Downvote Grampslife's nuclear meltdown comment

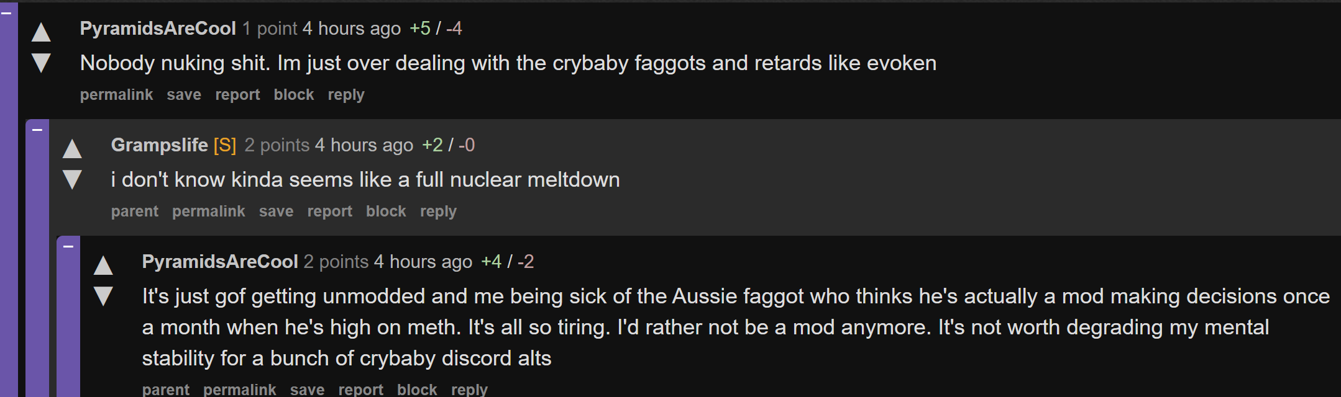72,179
